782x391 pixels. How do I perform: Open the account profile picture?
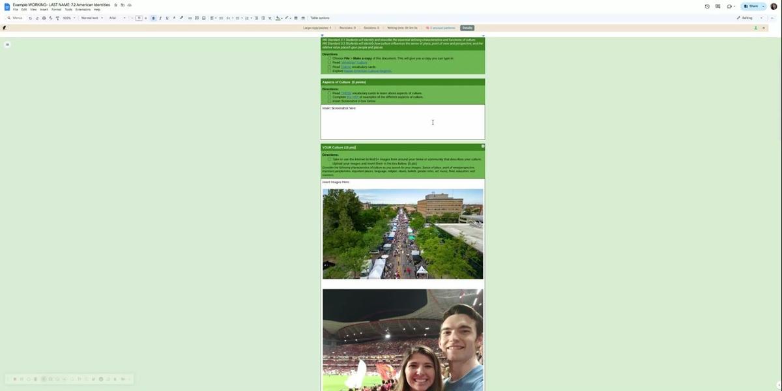pos(774,7)
